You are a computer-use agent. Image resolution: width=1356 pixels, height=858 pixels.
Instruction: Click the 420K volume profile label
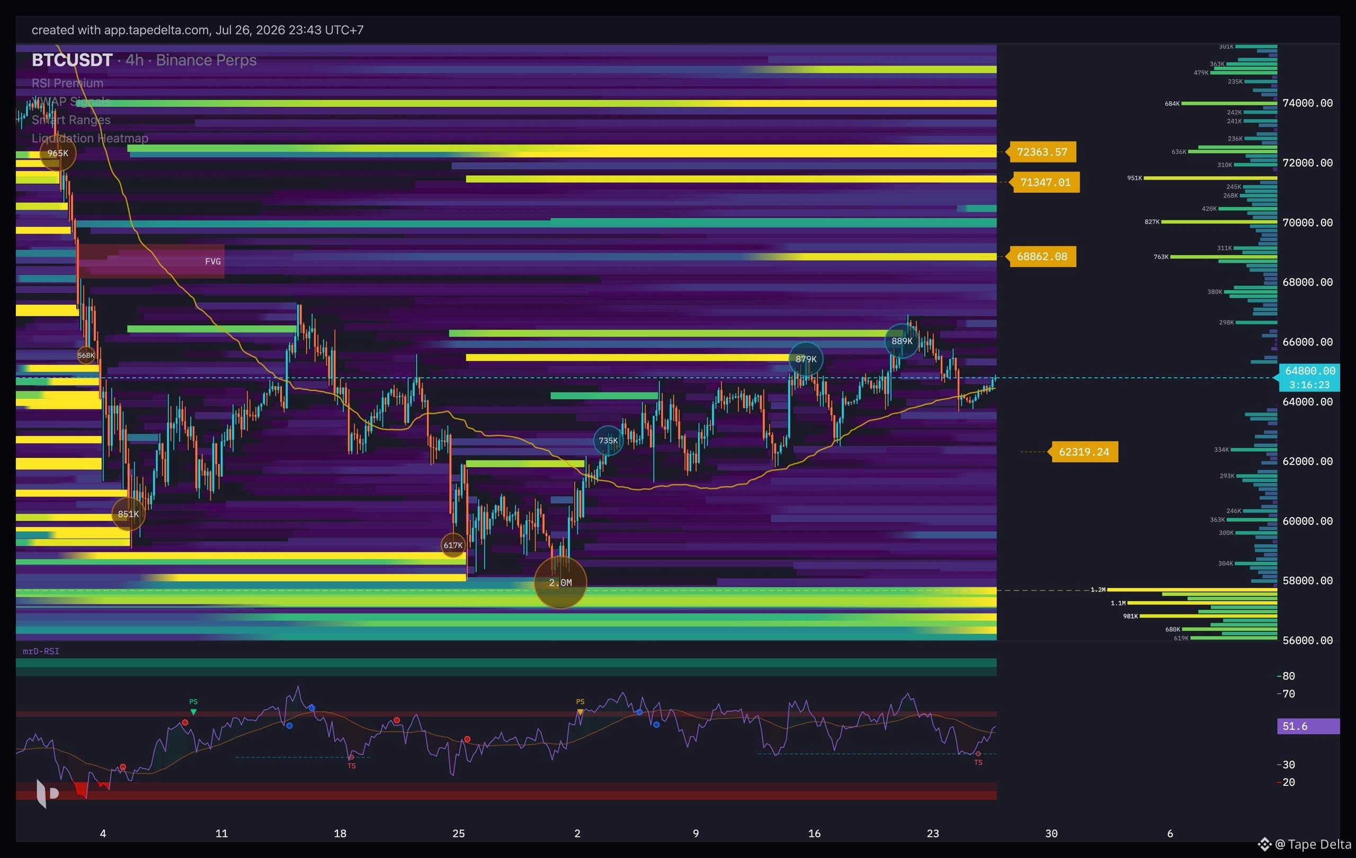1210,208
